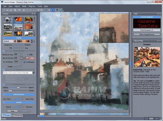Click the Min Brush Size input field
This screenshot has height=121, width=163.
[17, 54]
